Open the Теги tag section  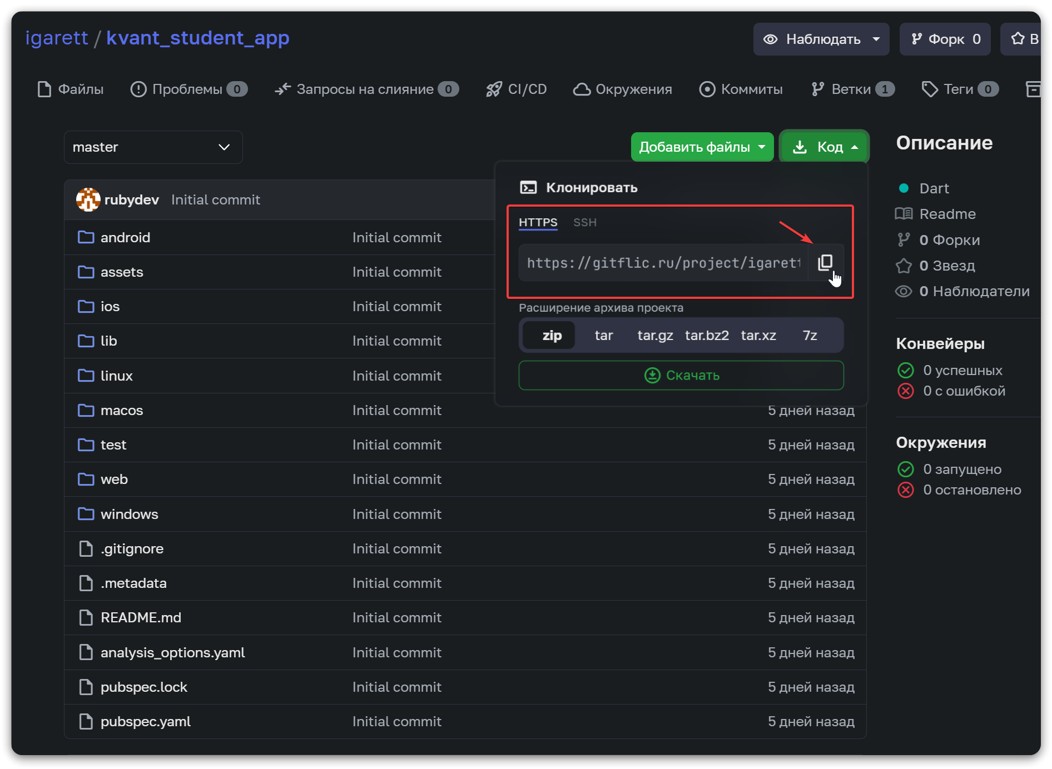point(959,89)
